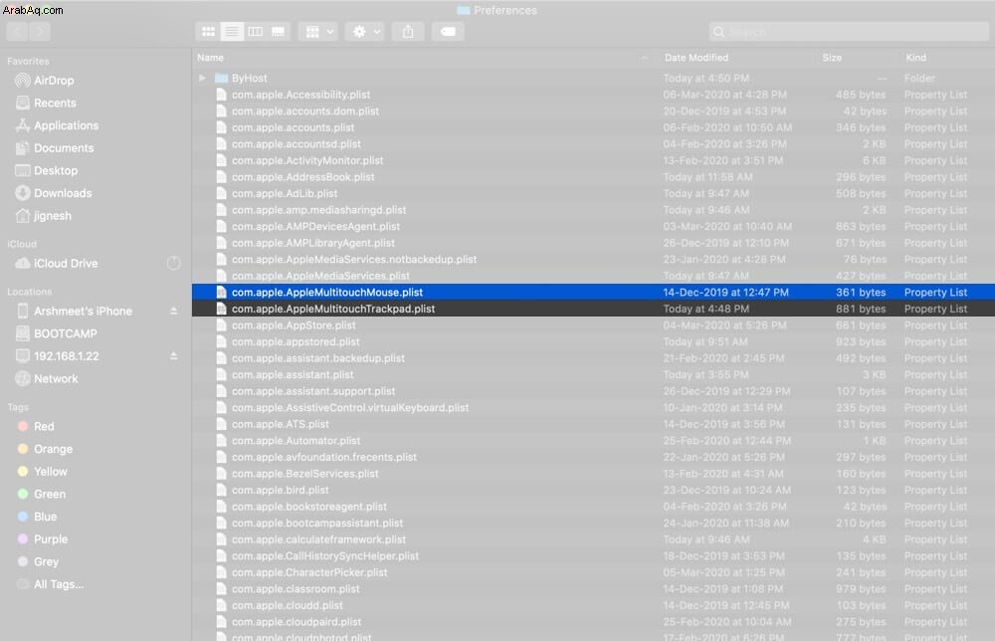Open Desktop in the sidebar
Screen dimensions: 995x641
pyautogui.click(x=46, y=171)
